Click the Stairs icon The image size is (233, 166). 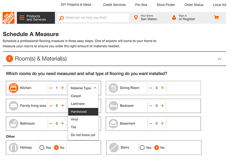[x=114, y=147]
